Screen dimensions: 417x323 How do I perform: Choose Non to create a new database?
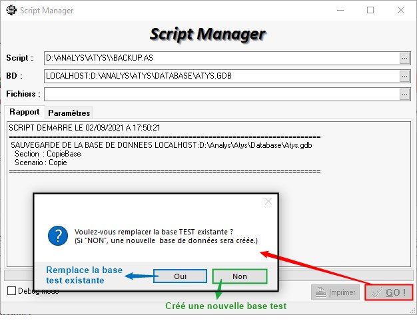240,276
